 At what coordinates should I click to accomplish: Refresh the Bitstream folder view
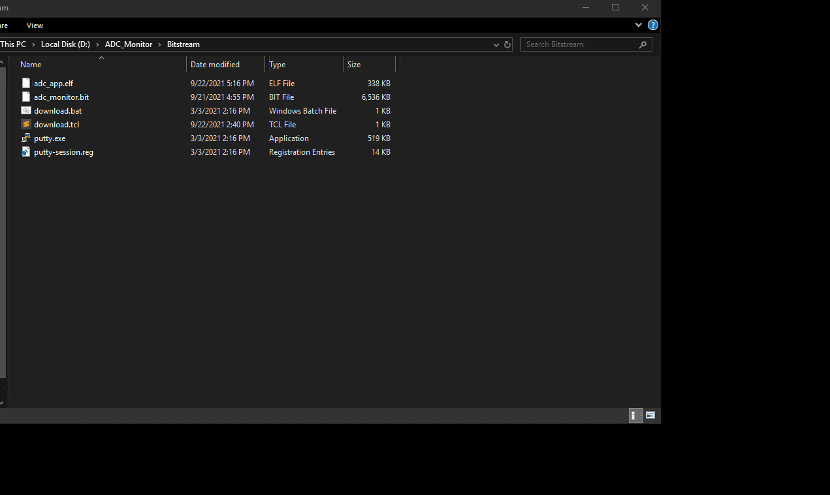(x=507, y=44)
